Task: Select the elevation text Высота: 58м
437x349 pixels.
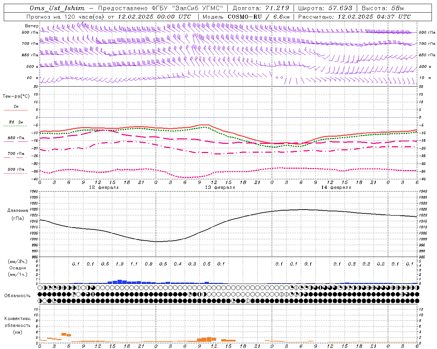Action: (x=383, y=8)
